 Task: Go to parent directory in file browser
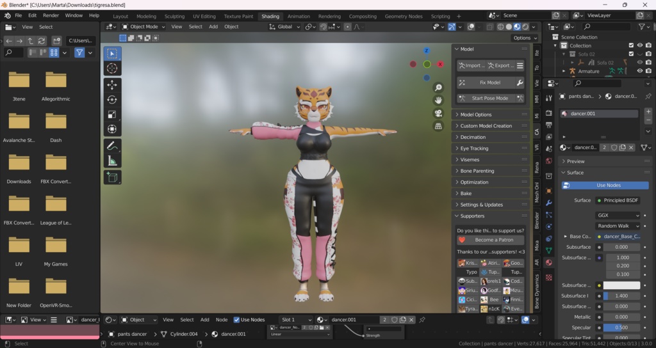[30, 41]
